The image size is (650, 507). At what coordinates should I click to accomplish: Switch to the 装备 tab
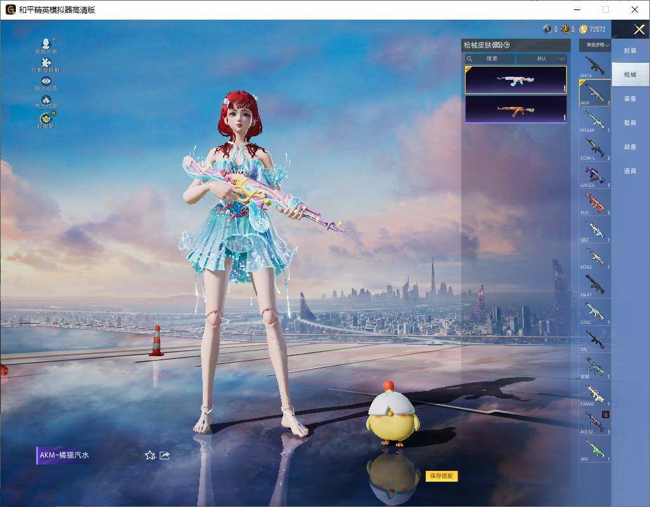[630, 99]
